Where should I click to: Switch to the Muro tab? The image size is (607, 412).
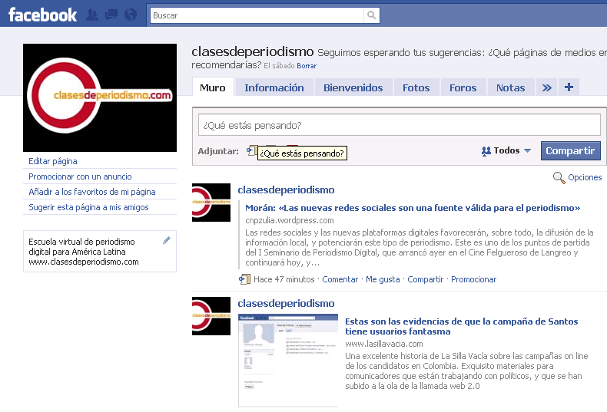[213, 87]
